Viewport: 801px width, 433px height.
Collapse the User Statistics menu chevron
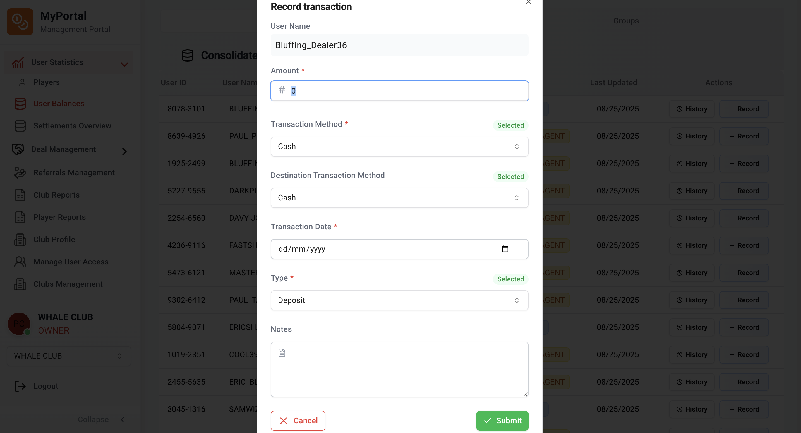[x=124, y=64]
